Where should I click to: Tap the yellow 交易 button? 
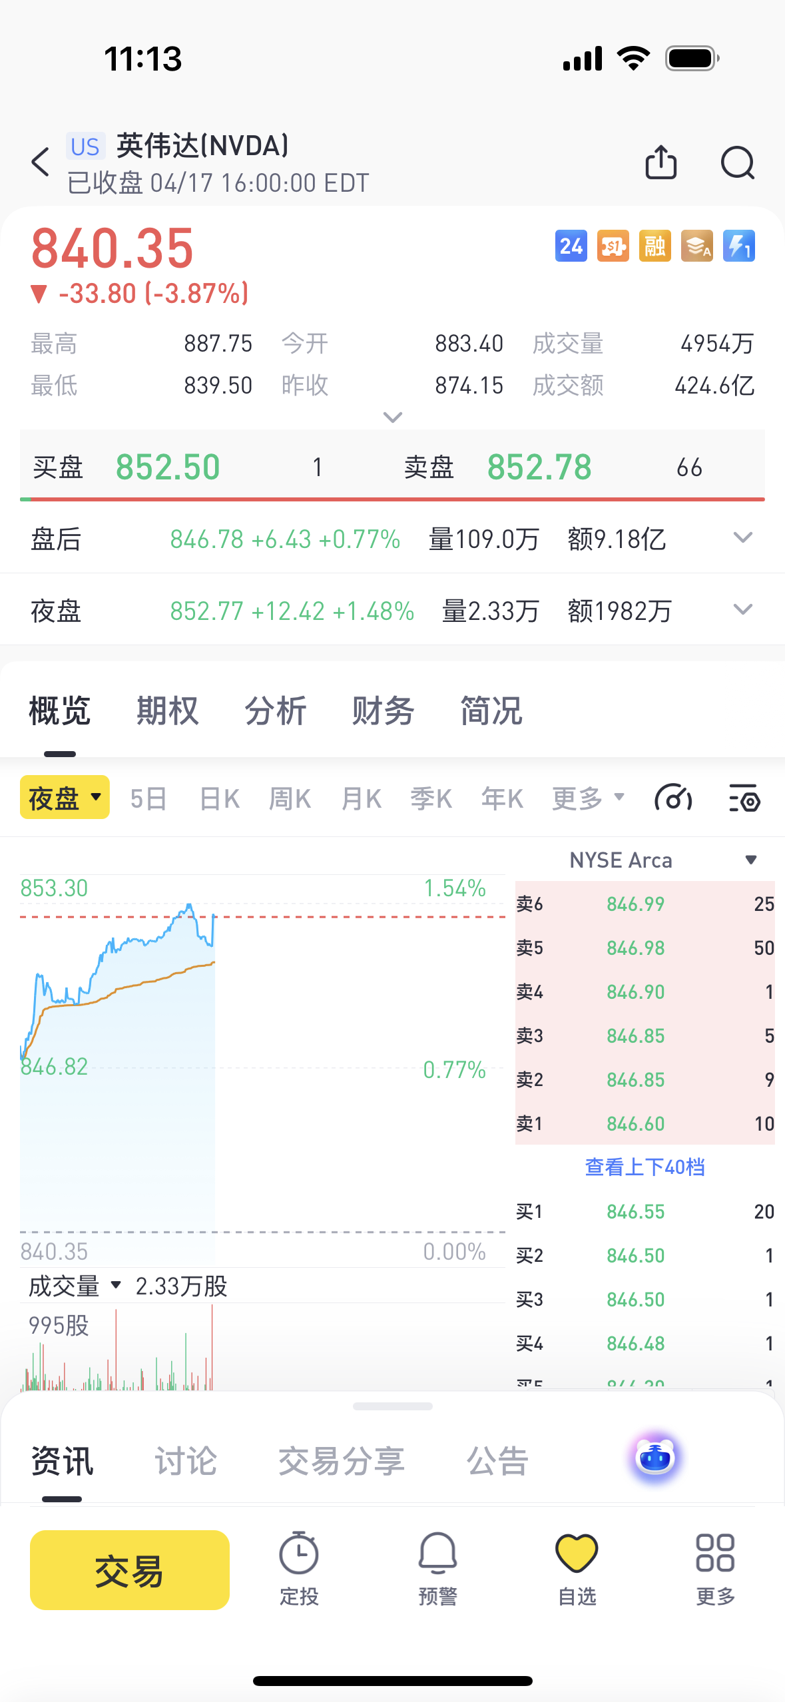130,1570
